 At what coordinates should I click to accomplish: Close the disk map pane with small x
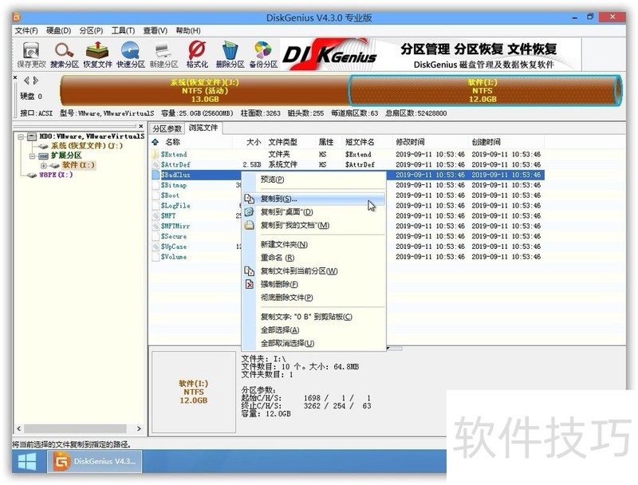[x=15, y=77]
